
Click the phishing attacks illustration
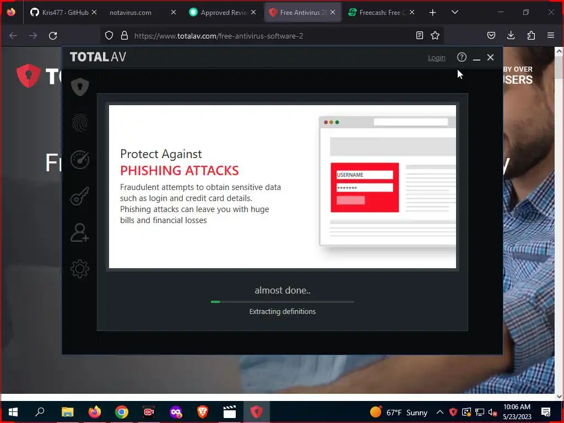[x=388, y=182]
